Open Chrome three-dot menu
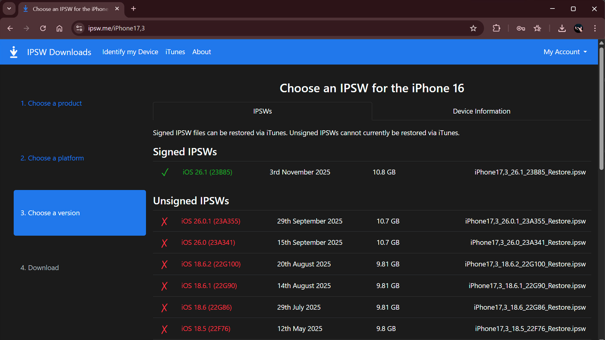The height and width of the screenshot is (340, 605). (595, 28)
